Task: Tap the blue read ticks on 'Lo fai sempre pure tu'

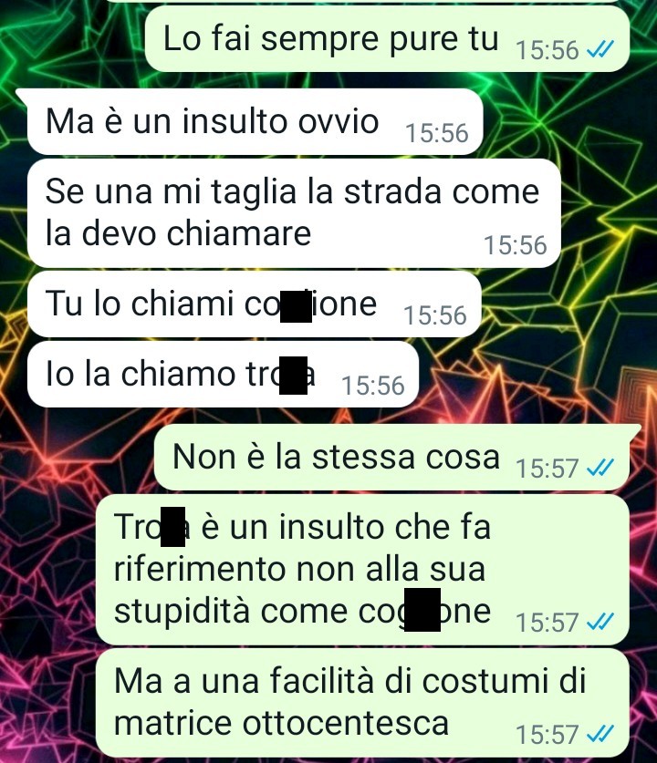Action: tap(600, 49)
